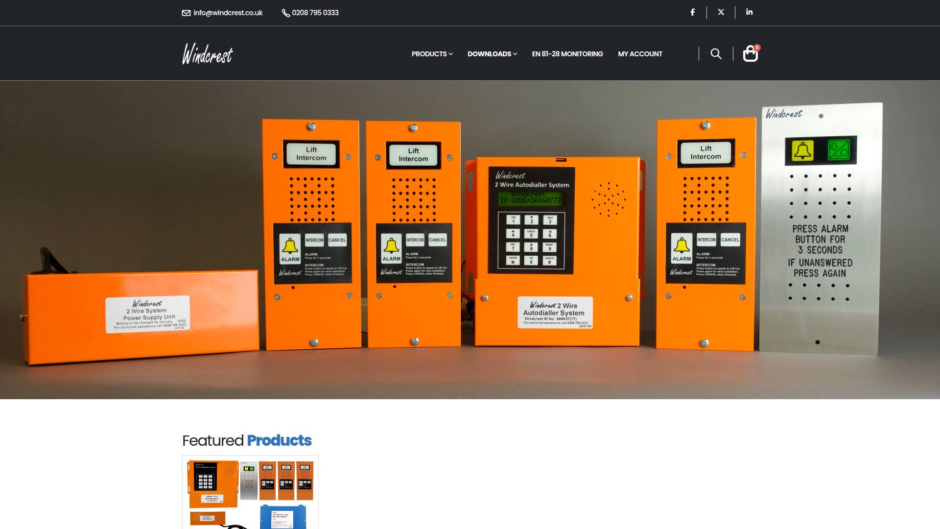
Task: Expand the Products menu chevron
Action: point(451,54)
